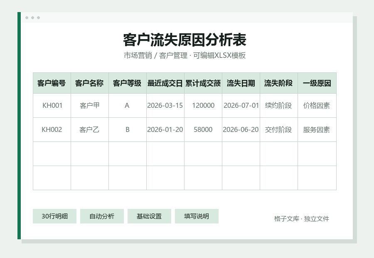The image size is (374, 258).
Task: Click the churn date 2026-07-01
Action: click(241, 105)
